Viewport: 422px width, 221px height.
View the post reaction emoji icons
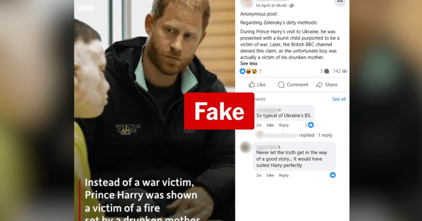(x=248, y=71)
